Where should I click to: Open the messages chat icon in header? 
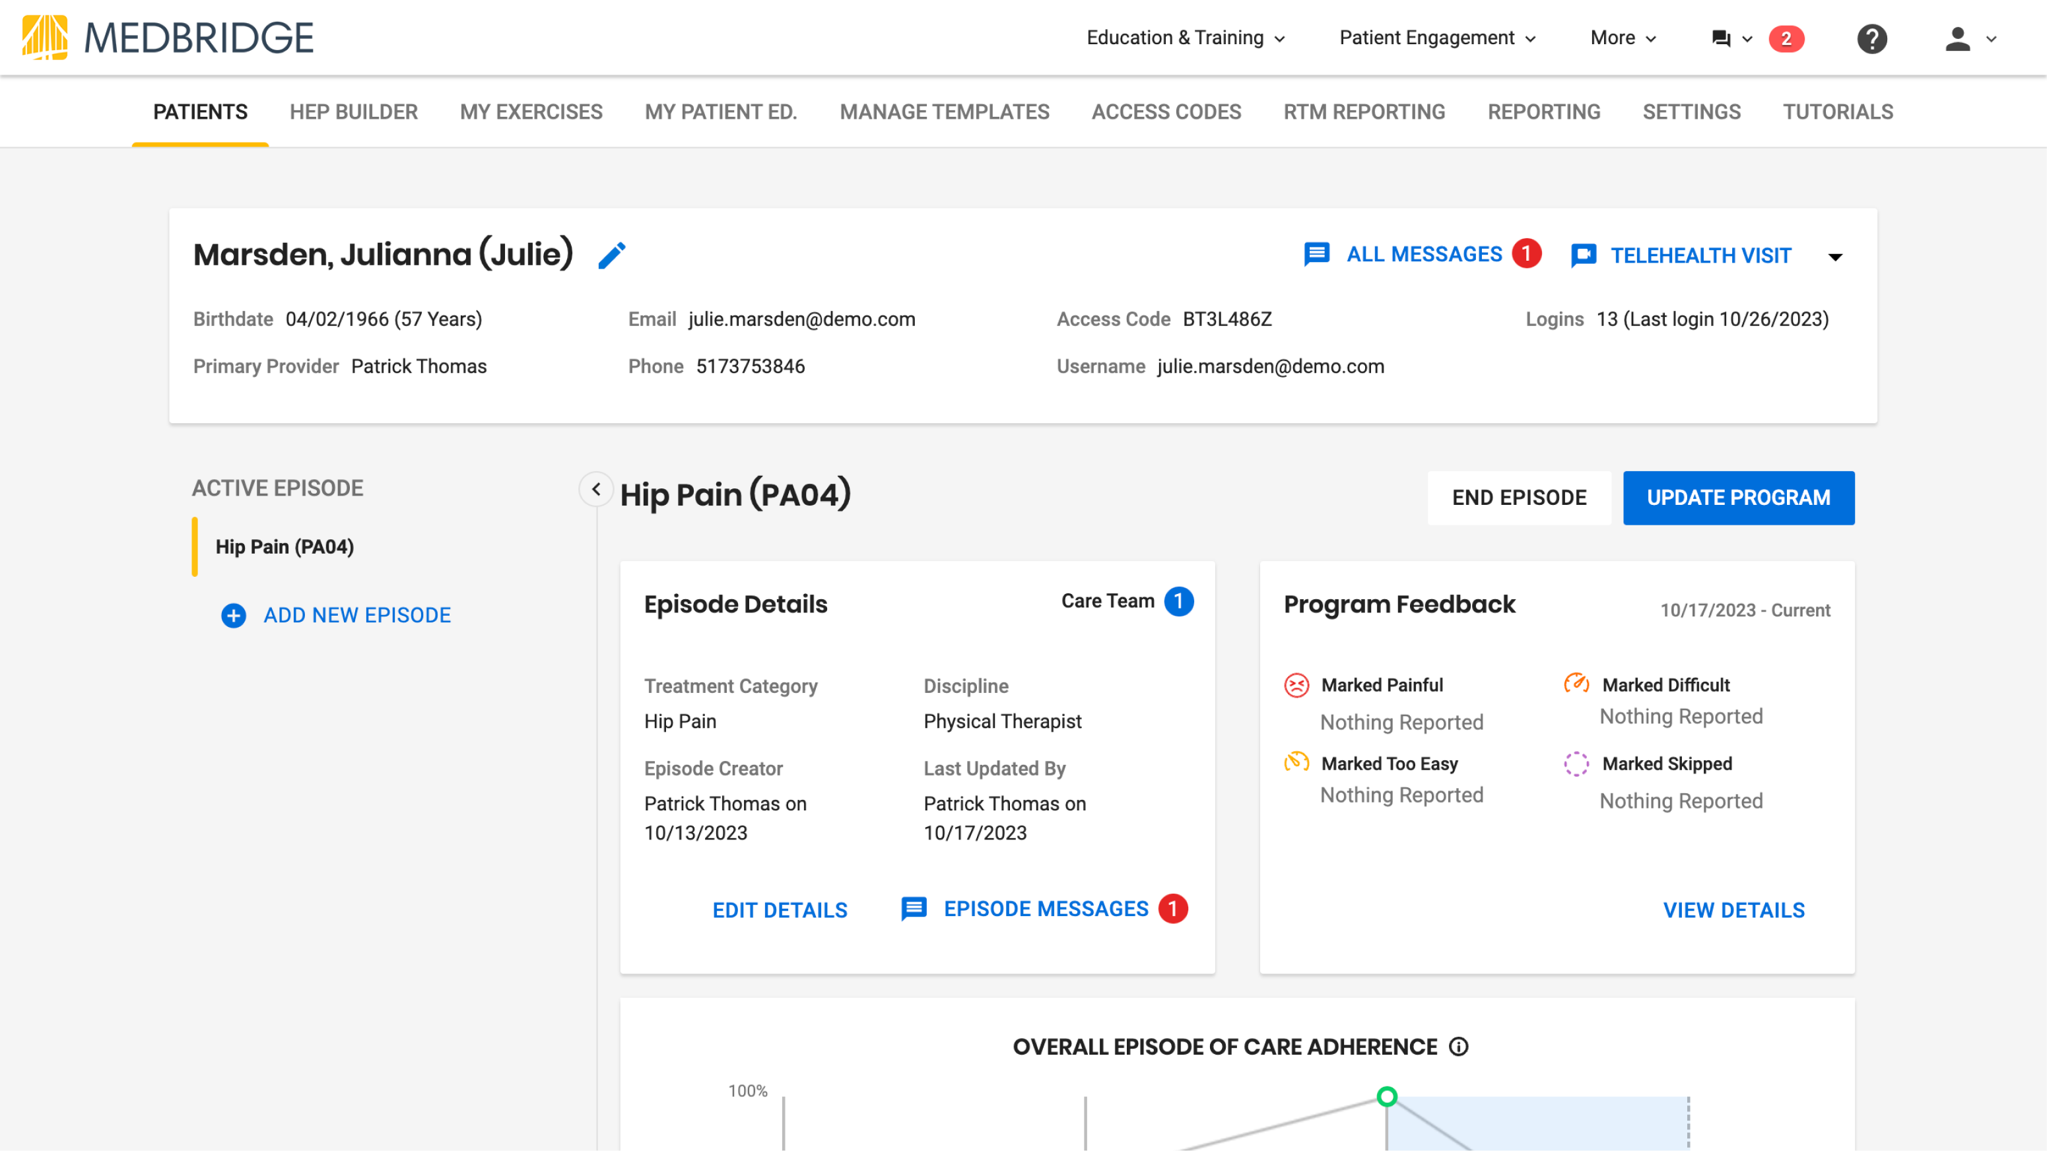coord(1721,38)
